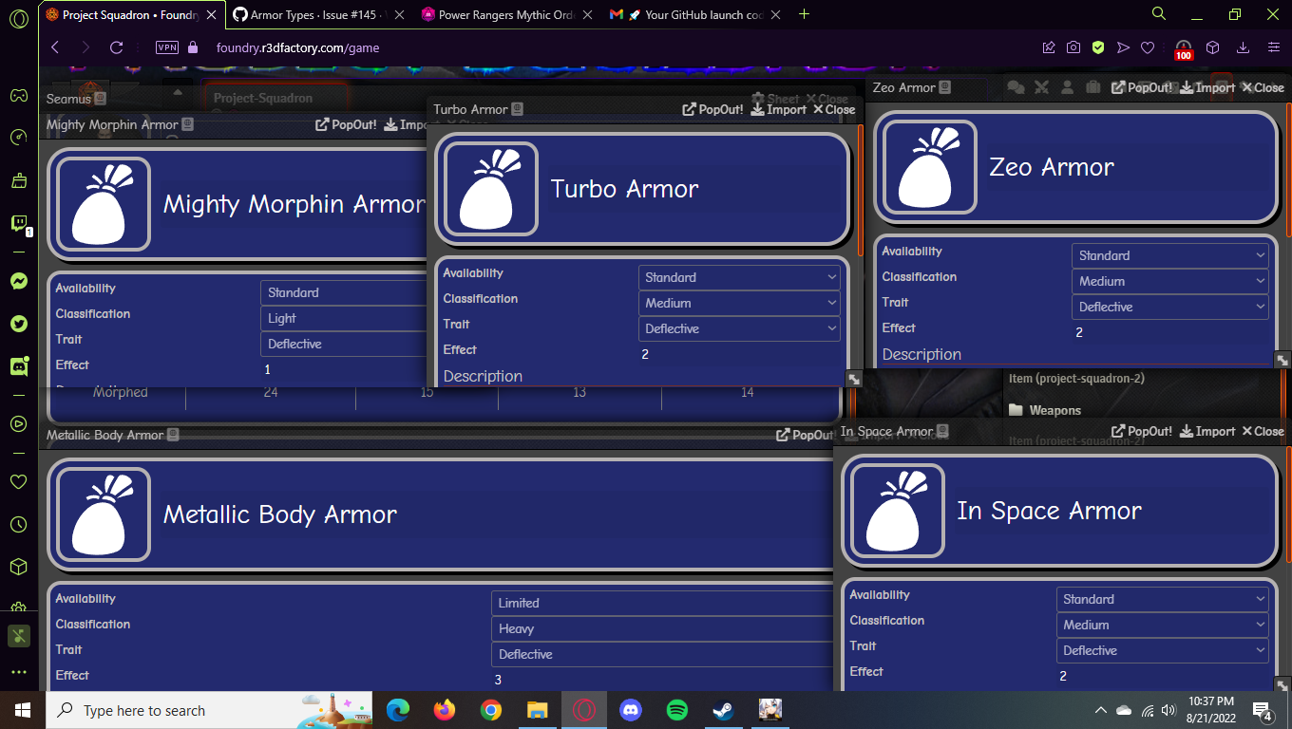Open Extensions cube icon in sidebar
1292x729 pixels.
point(18,567)
